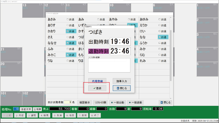Toggle the 出退 checkbox for あさみ
Screen dimensions: 219x123
tap(68, 19)
